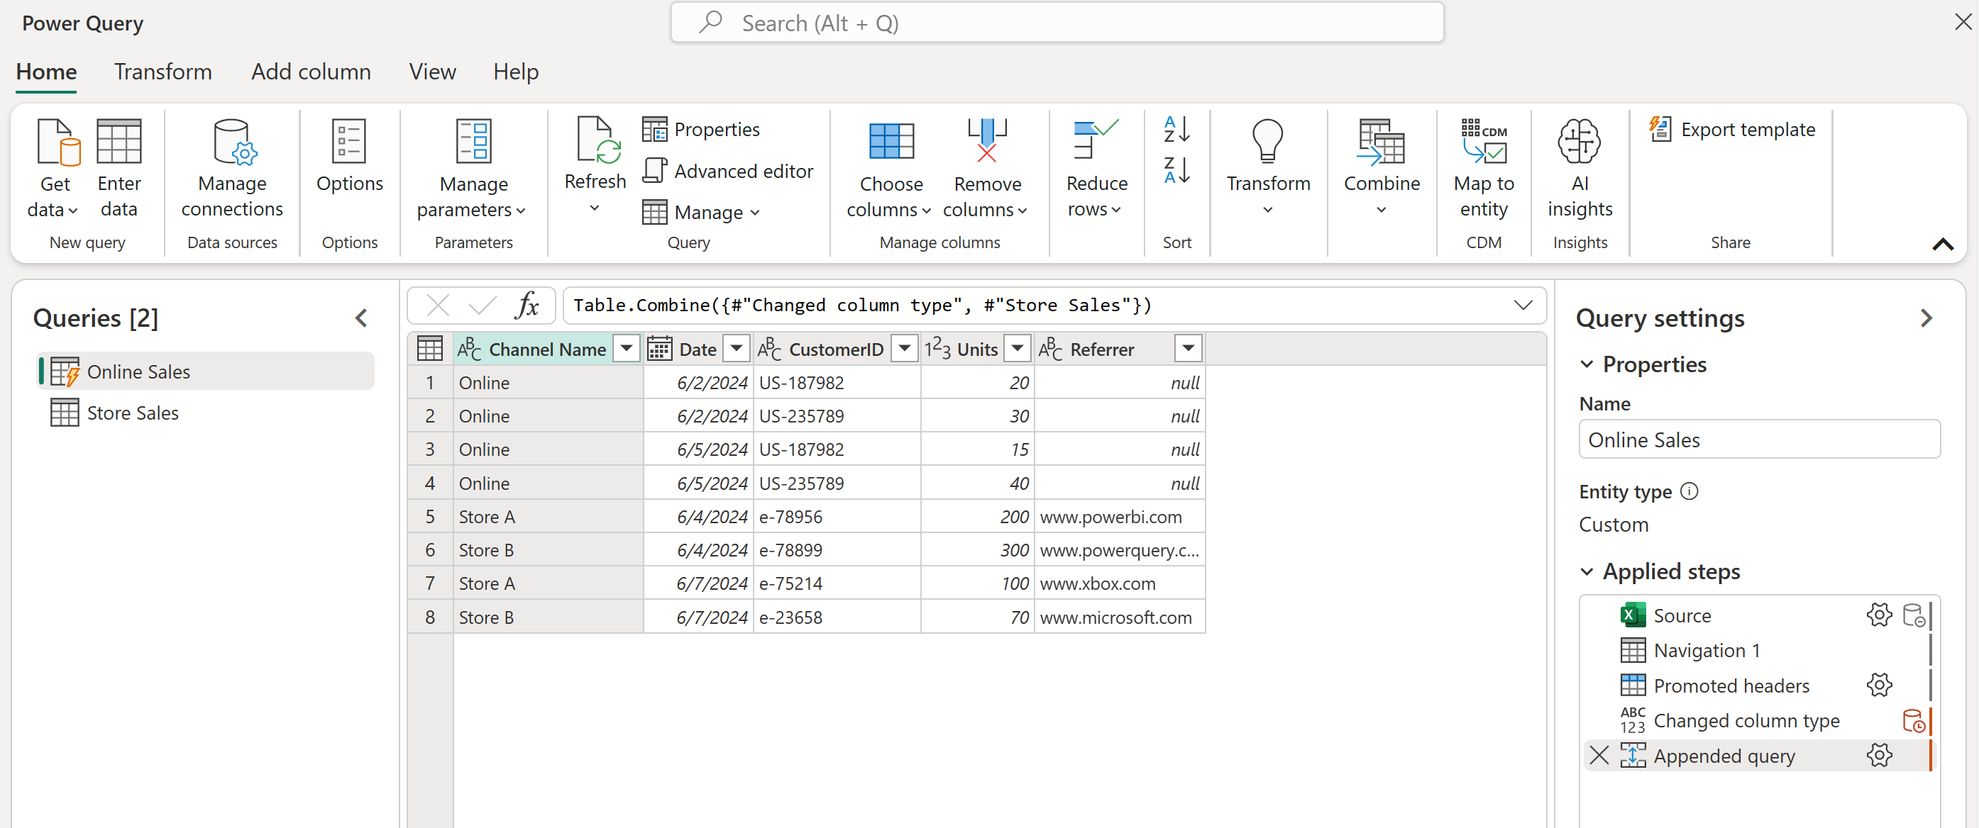Click the Name input field for Online Sales

(x=1760, y=440)
